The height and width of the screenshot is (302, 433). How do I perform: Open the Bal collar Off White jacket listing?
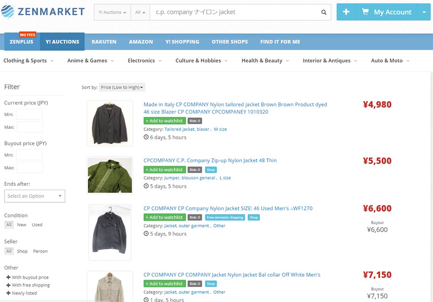232,275
